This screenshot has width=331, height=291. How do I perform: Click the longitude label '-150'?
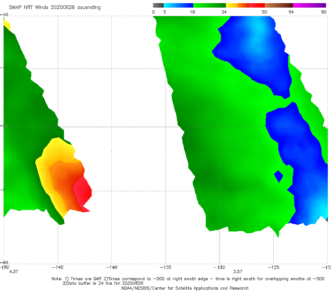[4, 267]
